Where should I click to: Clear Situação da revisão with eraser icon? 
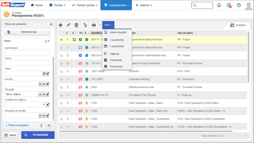[48, 116]
